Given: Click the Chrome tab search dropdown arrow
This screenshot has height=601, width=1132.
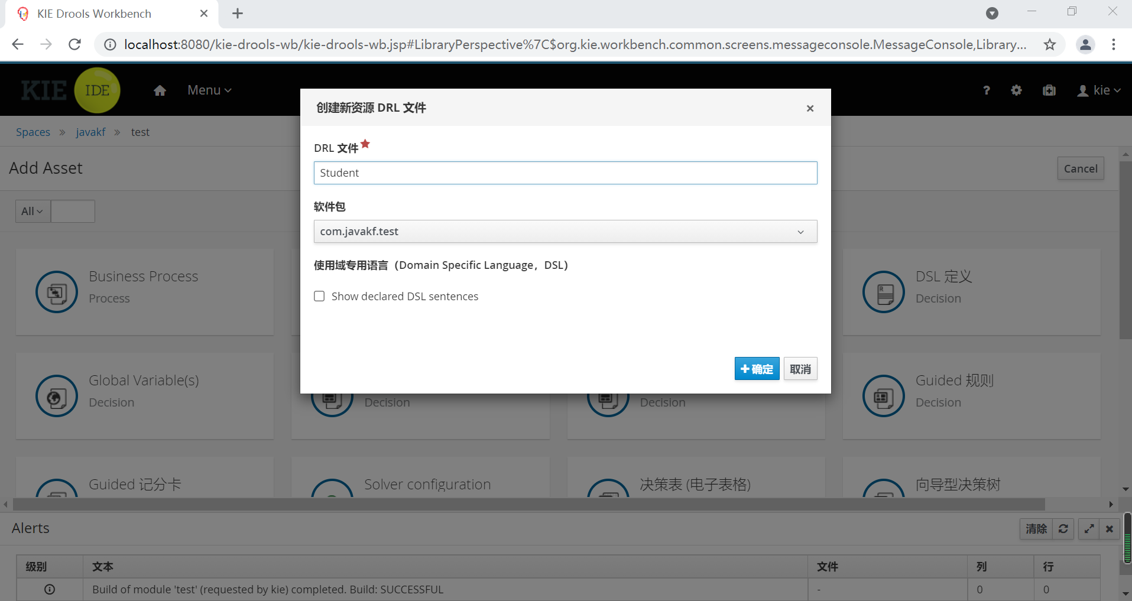Looking at the screenshot, I should click(992, 14).
